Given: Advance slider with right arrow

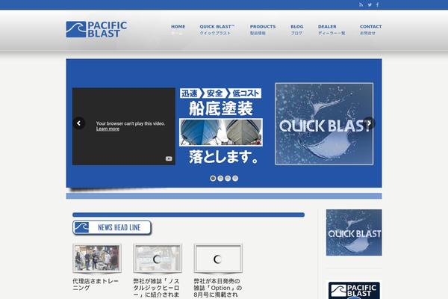Looking at the screenshot, I should [369, 123].
